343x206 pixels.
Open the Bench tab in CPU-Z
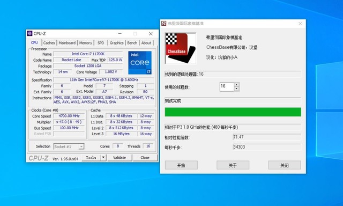[x=132, y=43]
